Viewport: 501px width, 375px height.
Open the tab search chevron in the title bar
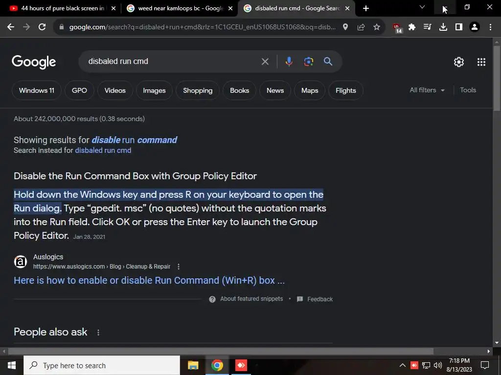pyautogui.click(x=422, y=7)
